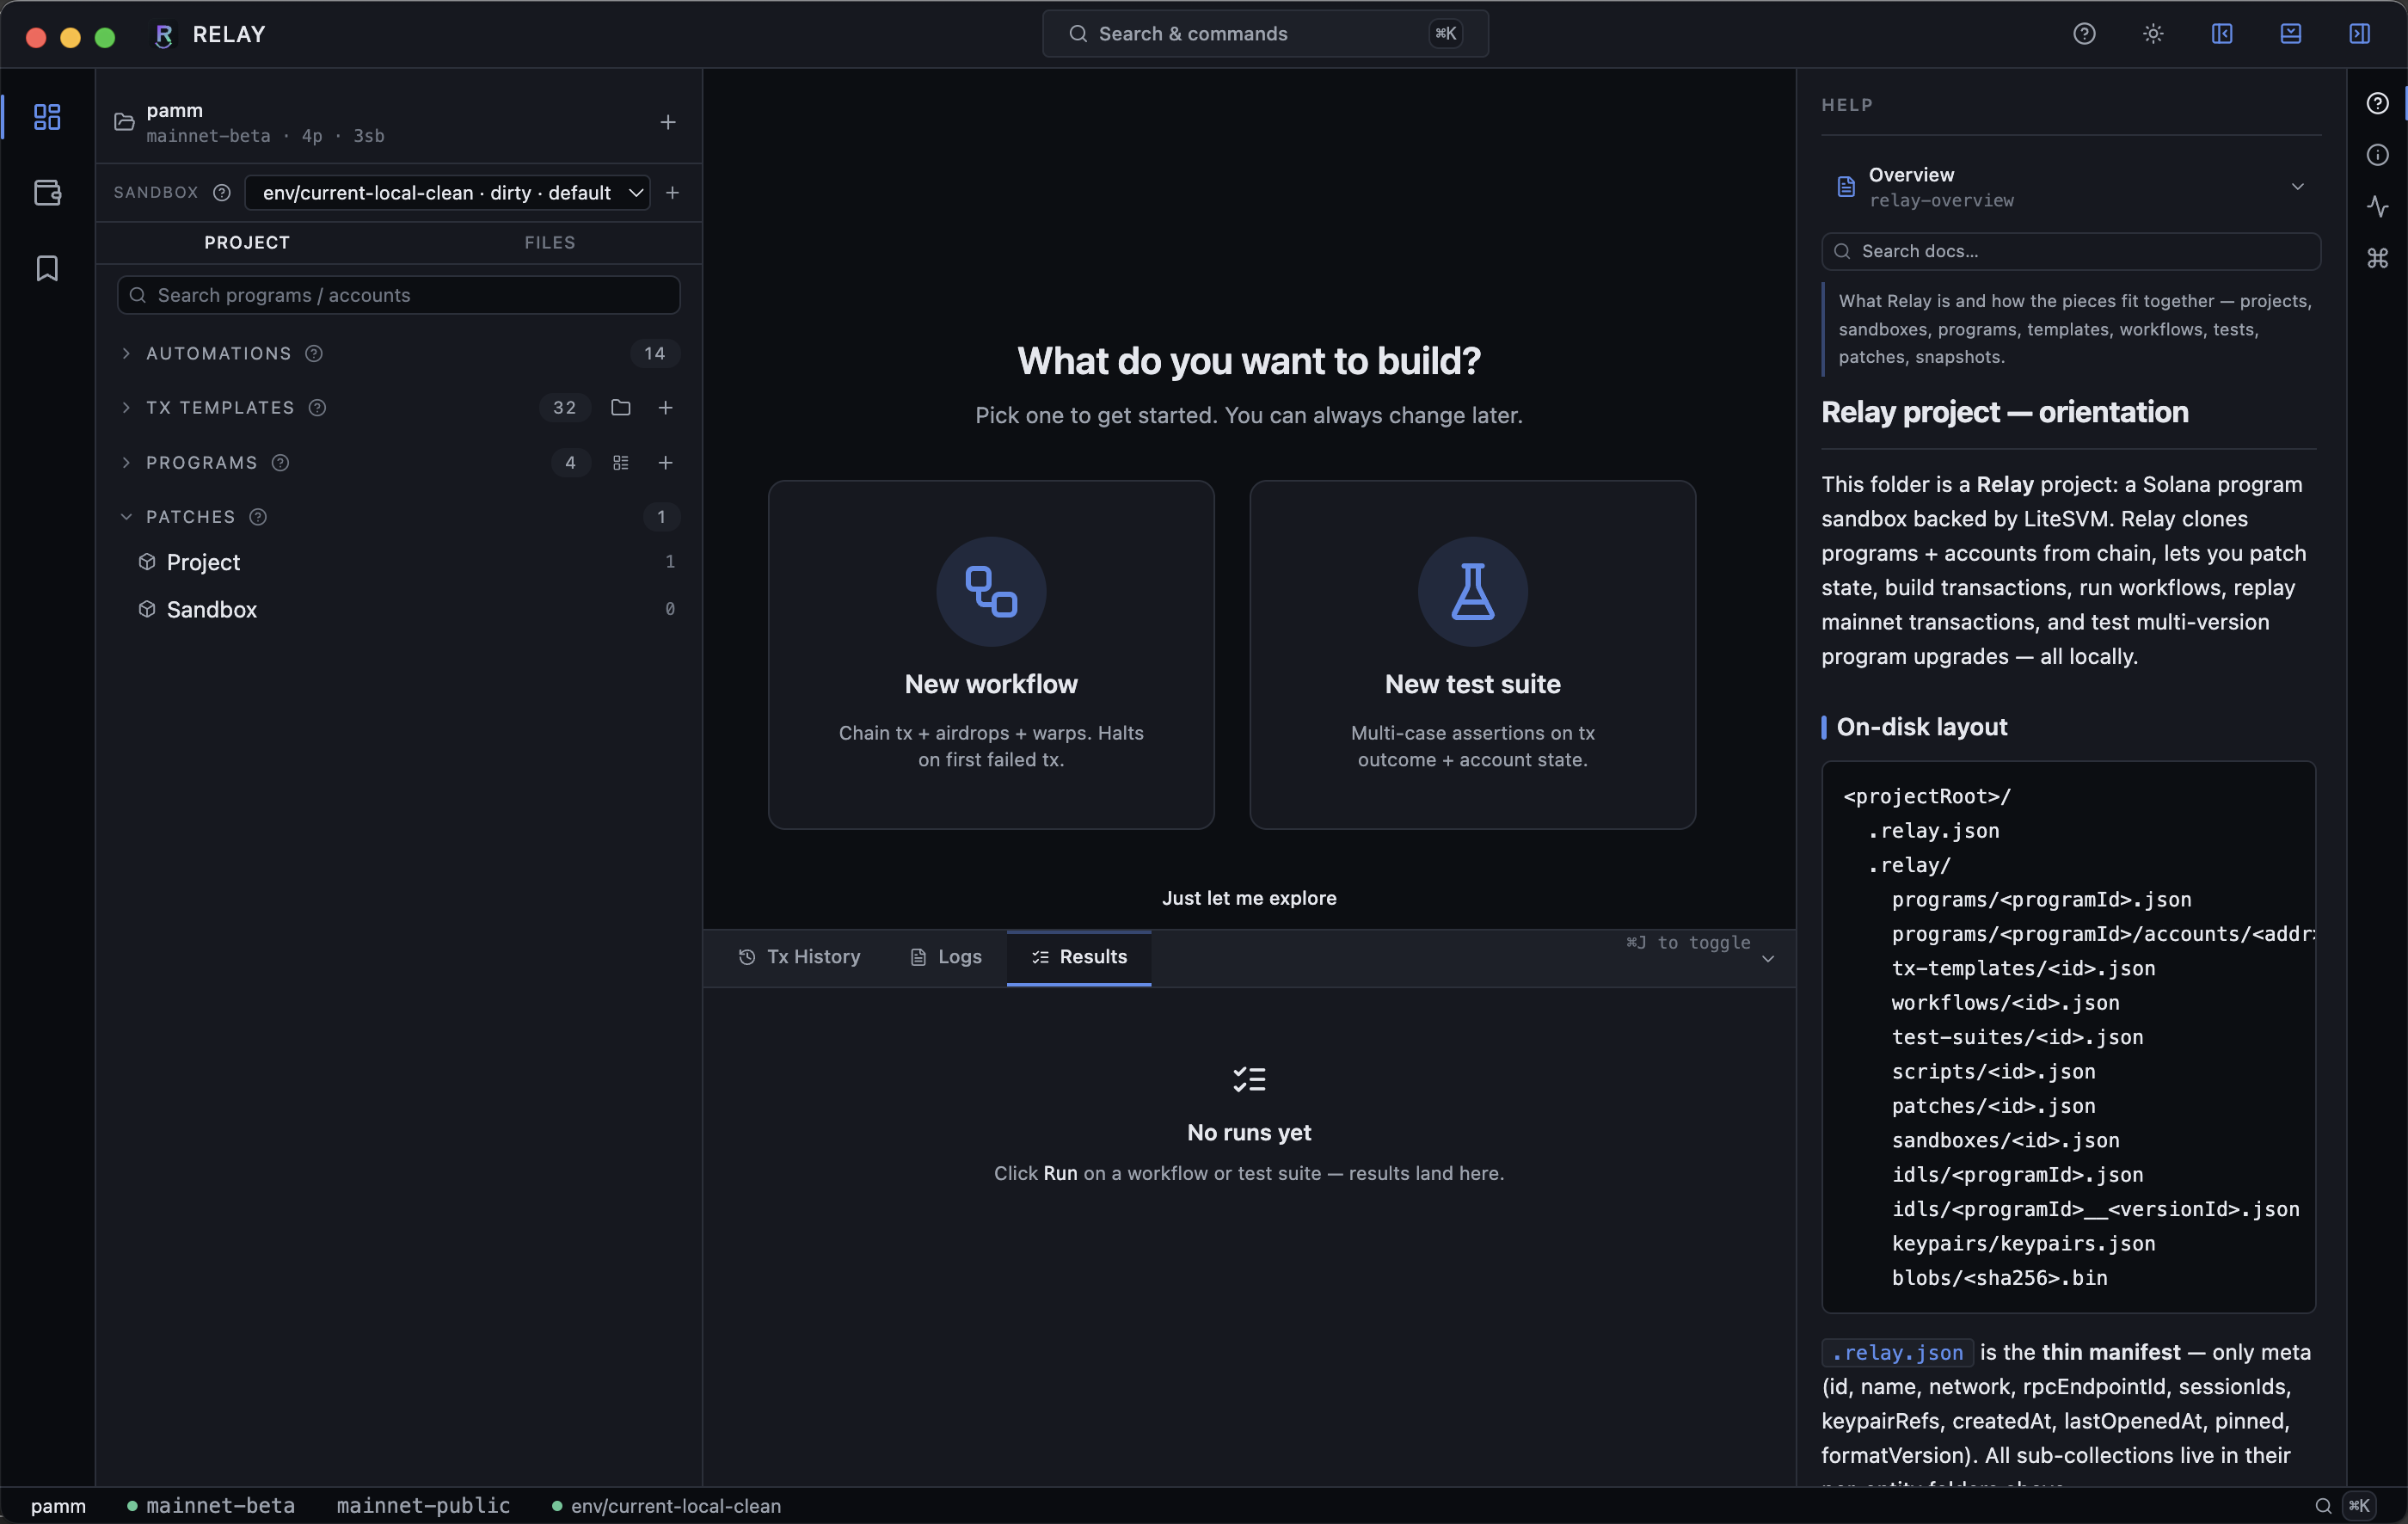Viewport: 2408px width, 1524px height.
Task: Toggle left sidebar panel
Action: click(2222, 34)
